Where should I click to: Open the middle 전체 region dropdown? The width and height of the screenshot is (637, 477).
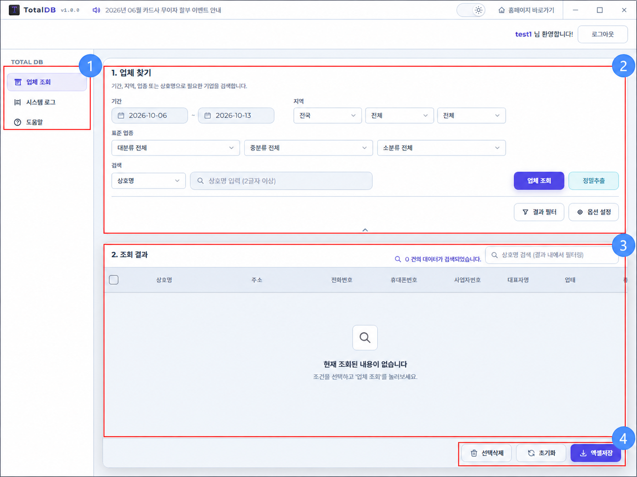click(399, 116)
